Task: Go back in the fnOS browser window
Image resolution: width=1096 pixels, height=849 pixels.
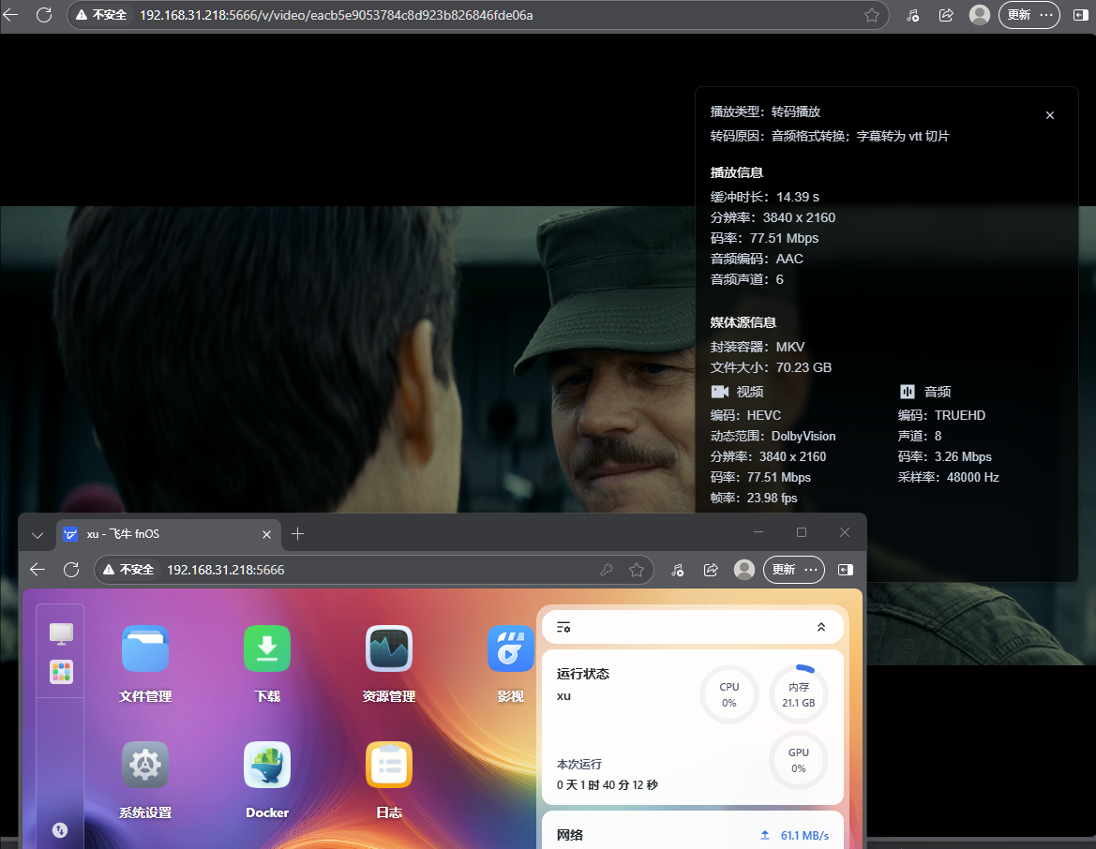Action: (x=38, y=570)
